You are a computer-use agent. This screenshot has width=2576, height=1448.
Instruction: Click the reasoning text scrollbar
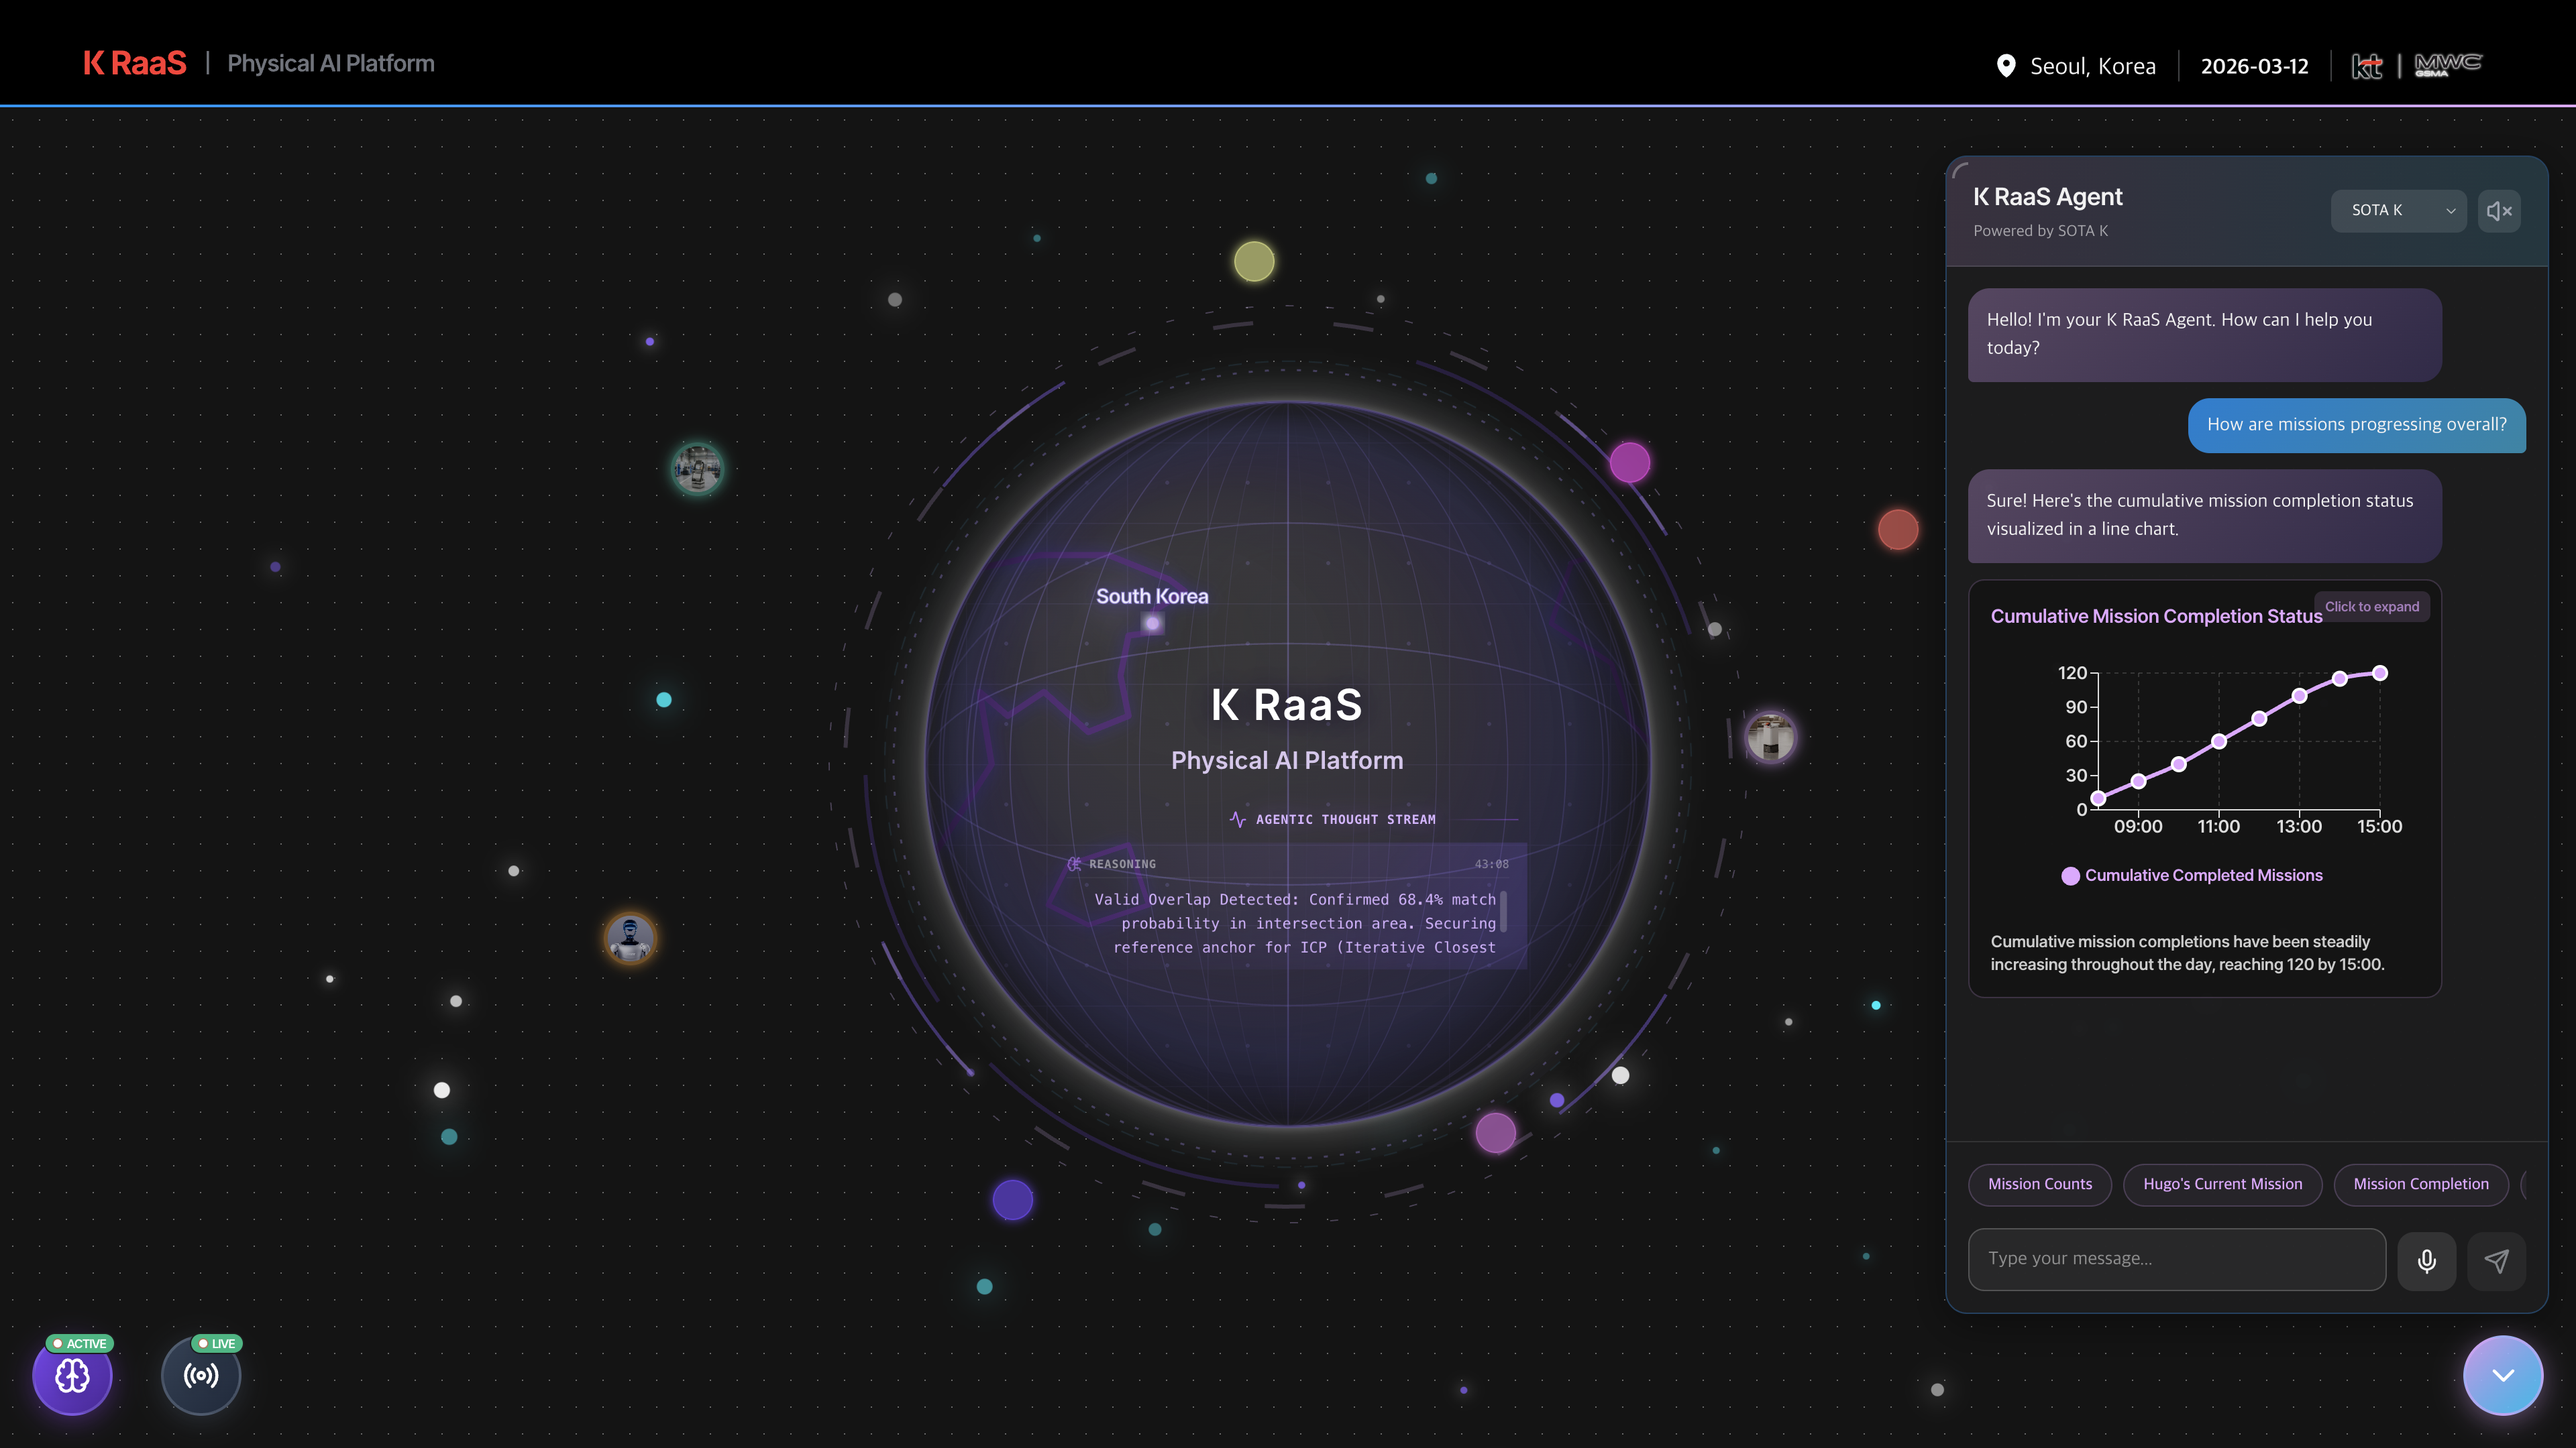click(1503, 910)
